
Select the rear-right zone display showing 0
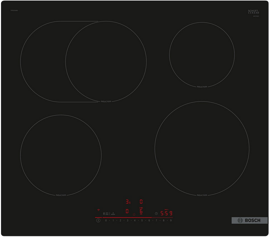coord(141,201)
